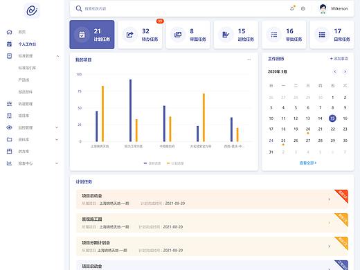Screen dimensions: 360x270
Task: Select the card showing 8 tasks
Action: pyautogui.click(x=188, y=35)
